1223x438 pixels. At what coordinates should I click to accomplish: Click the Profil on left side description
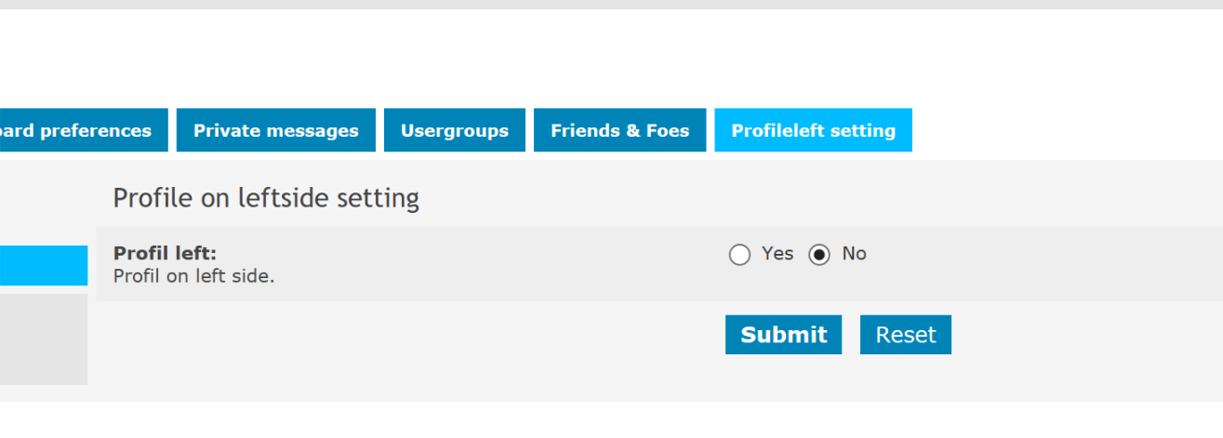(x=193, y=276)
